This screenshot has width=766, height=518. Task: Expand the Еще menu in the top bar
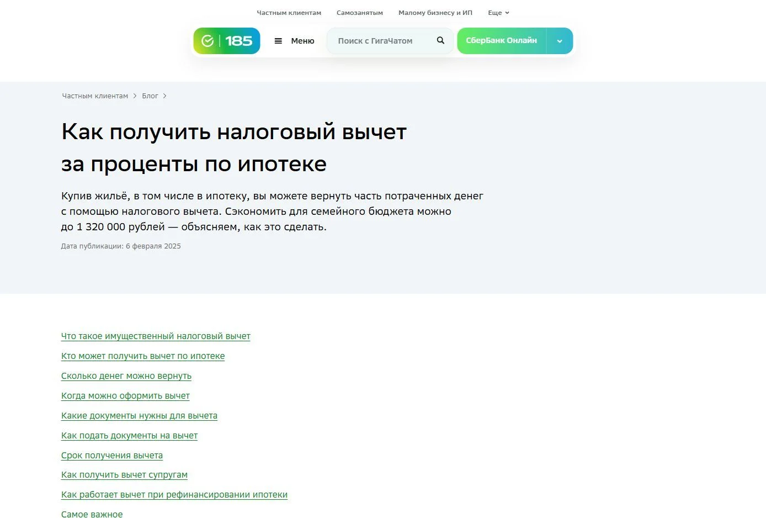(498, 13)
